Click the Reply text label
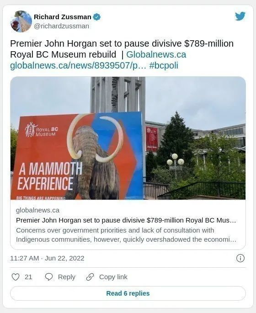This screenshot has height=313, width=256. pyautogui.click(x=66, y=277)
